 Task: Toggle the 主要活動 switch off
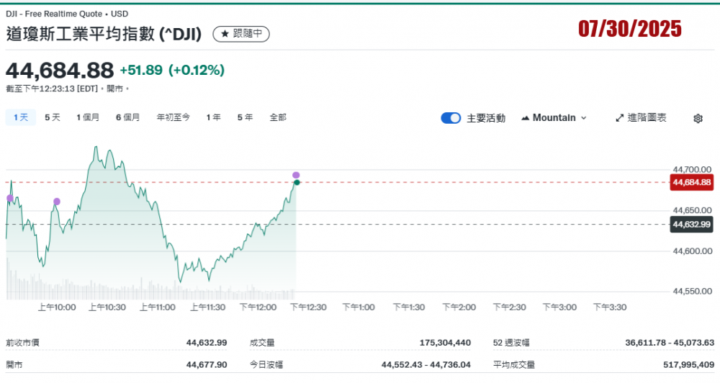[451, 118]
